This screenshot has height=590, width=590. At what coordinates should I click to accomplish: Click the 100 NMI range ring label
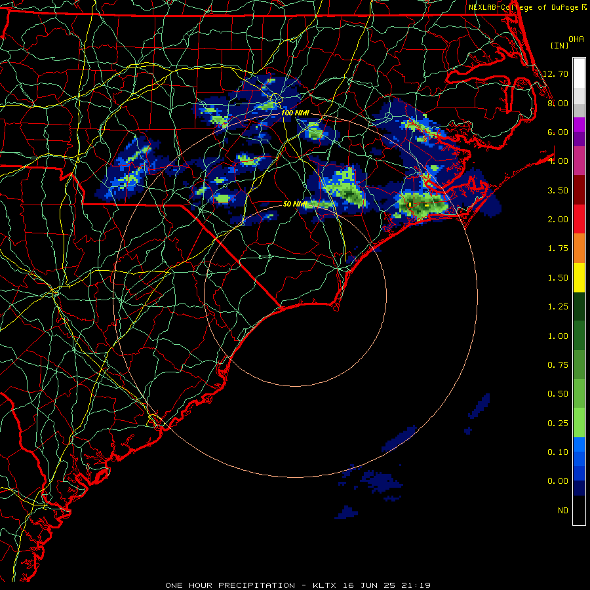click(295, 113)
